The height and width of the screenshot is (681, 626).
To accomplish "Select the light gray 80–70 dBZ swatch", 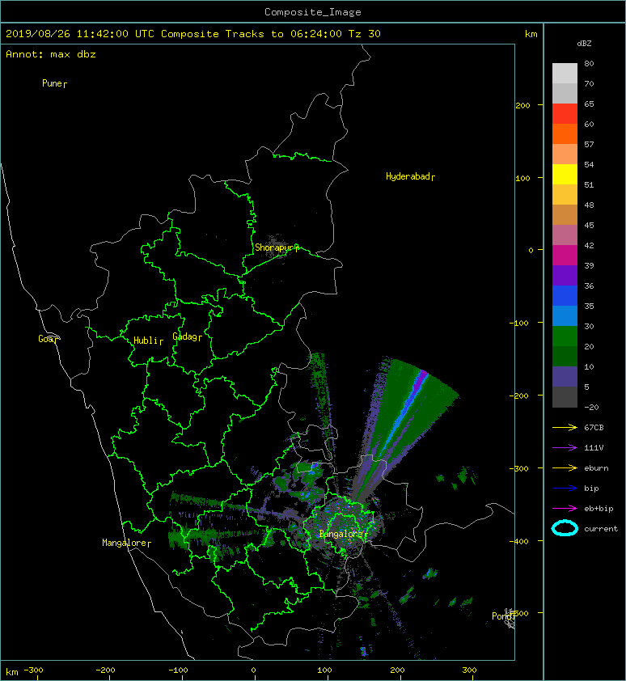I will (x=565, y=73).
